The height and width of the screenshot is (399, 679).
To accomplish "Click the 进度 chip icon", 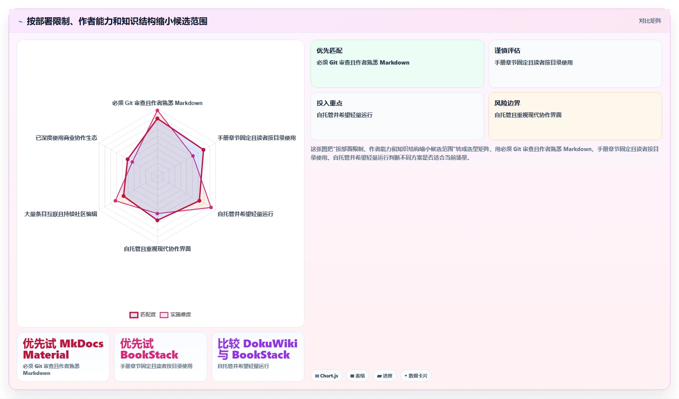I will (x=379, y=376).
